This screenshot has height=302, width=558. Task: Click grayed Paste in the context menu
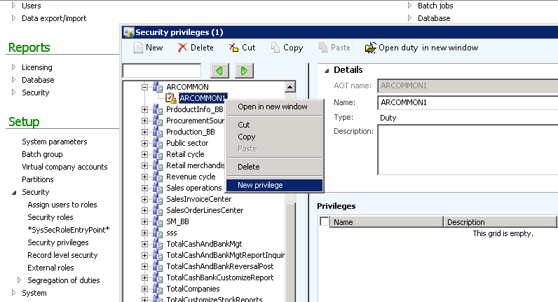tap(247, 149)
